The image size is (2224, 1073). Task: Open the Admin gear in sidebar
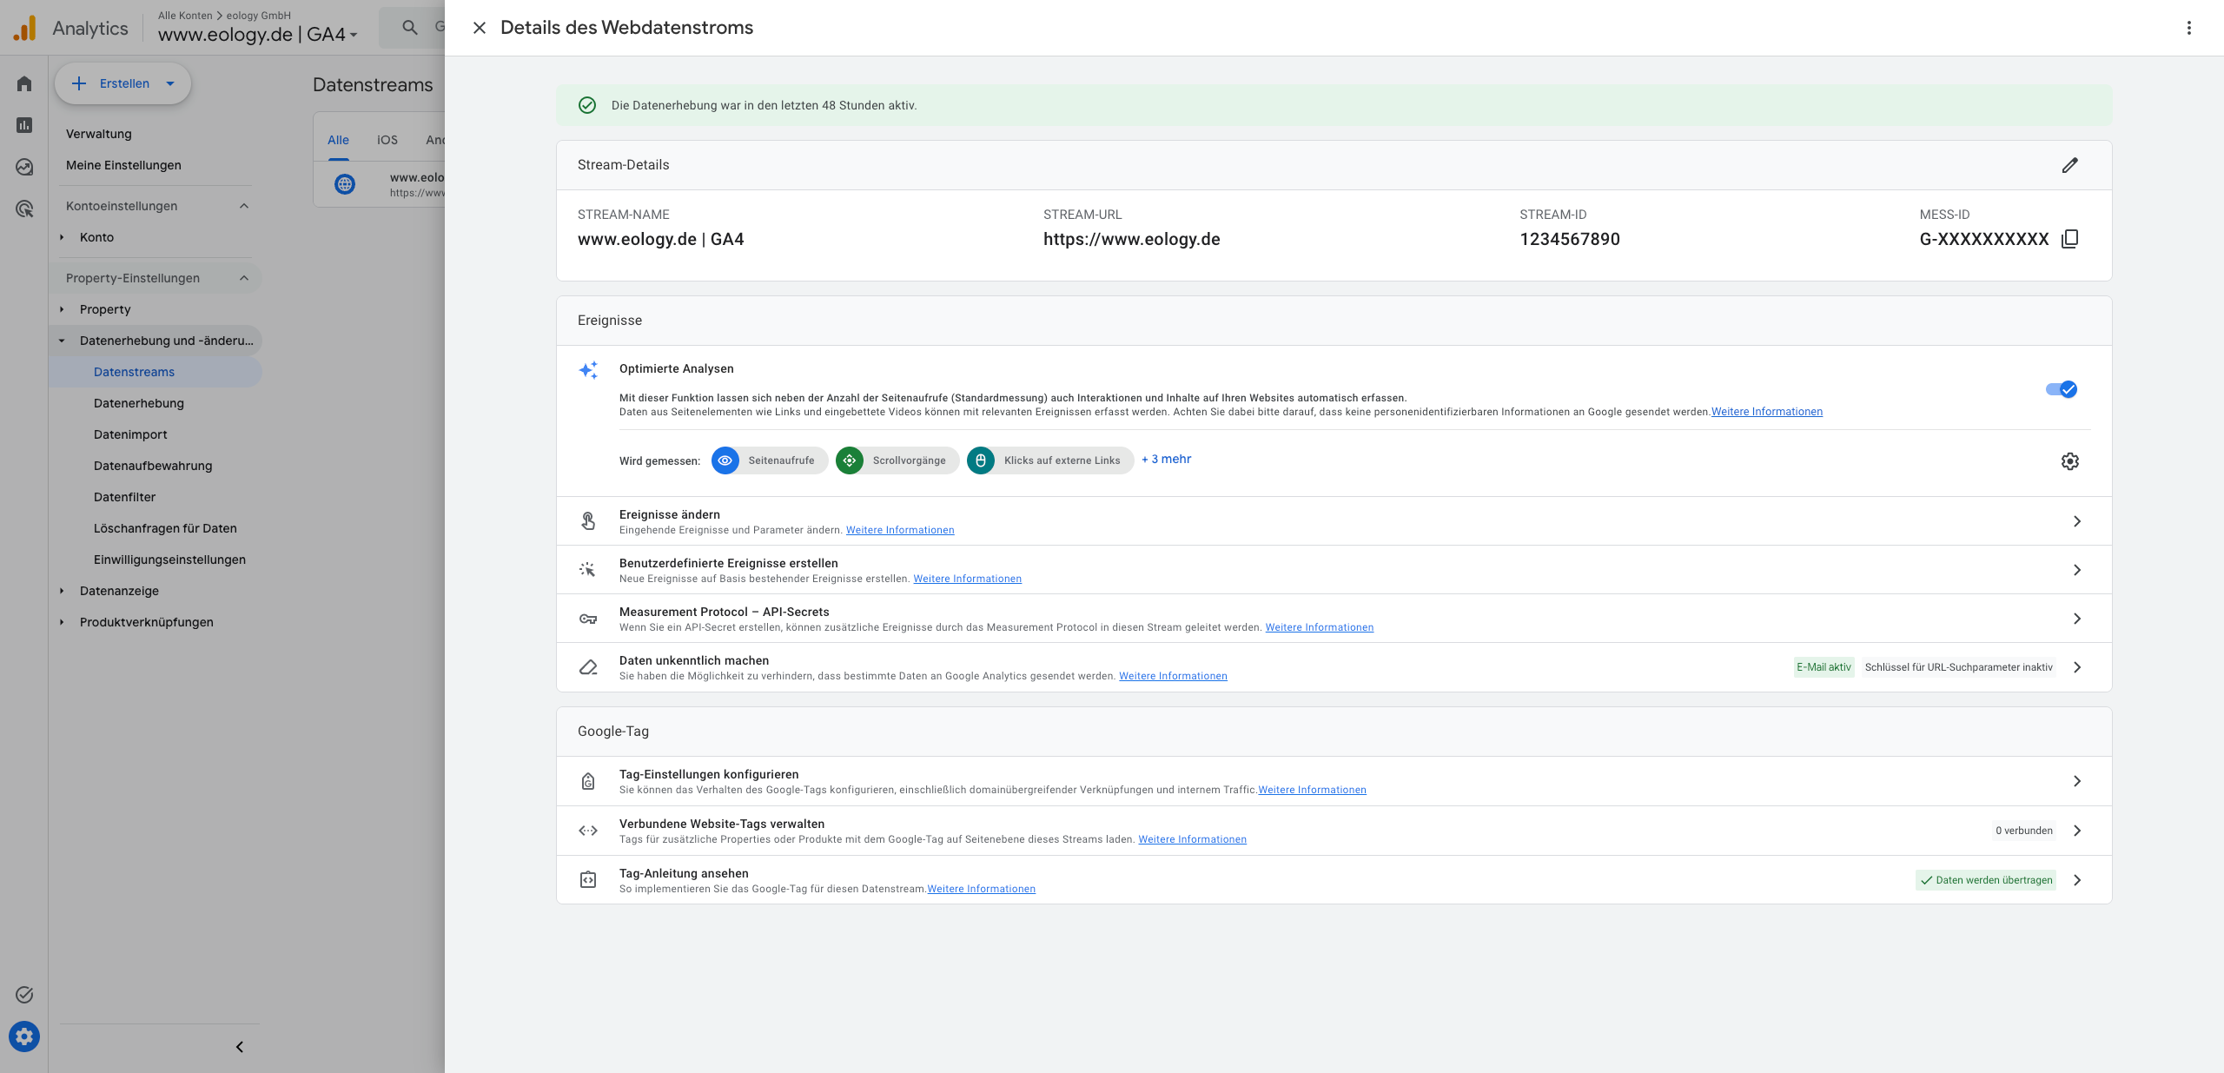pos(24,1037)
